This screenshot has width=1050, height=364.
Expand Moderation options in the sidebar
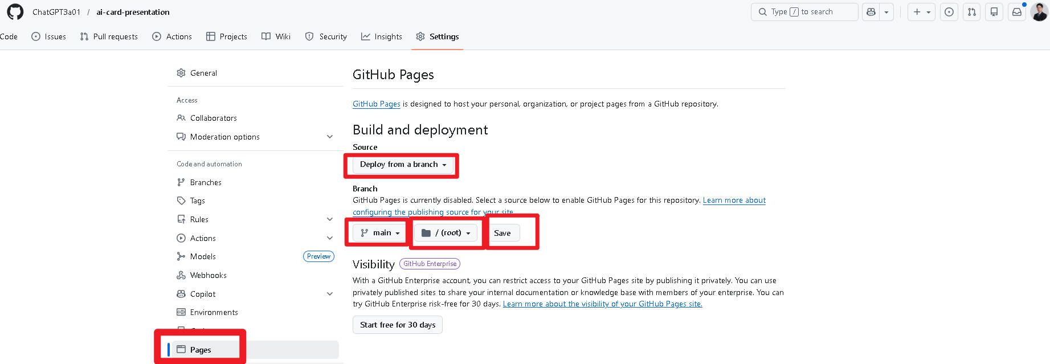329,137
